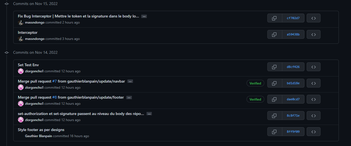Copy full SHA for commit cf702d7

coord(275,18)
